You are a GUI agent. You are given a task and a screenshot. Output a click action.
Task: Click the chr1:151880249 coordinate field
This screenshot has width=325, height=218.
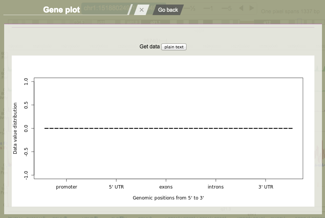tap(107, 8)
